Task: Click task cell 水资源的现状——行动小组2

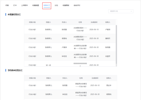Action: click(x=80, y=38)
